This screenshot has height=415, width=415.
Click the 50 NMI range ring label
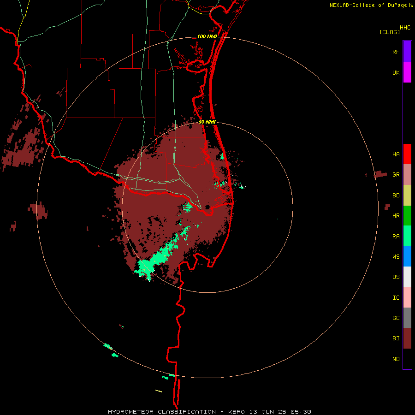coord(207,122)
